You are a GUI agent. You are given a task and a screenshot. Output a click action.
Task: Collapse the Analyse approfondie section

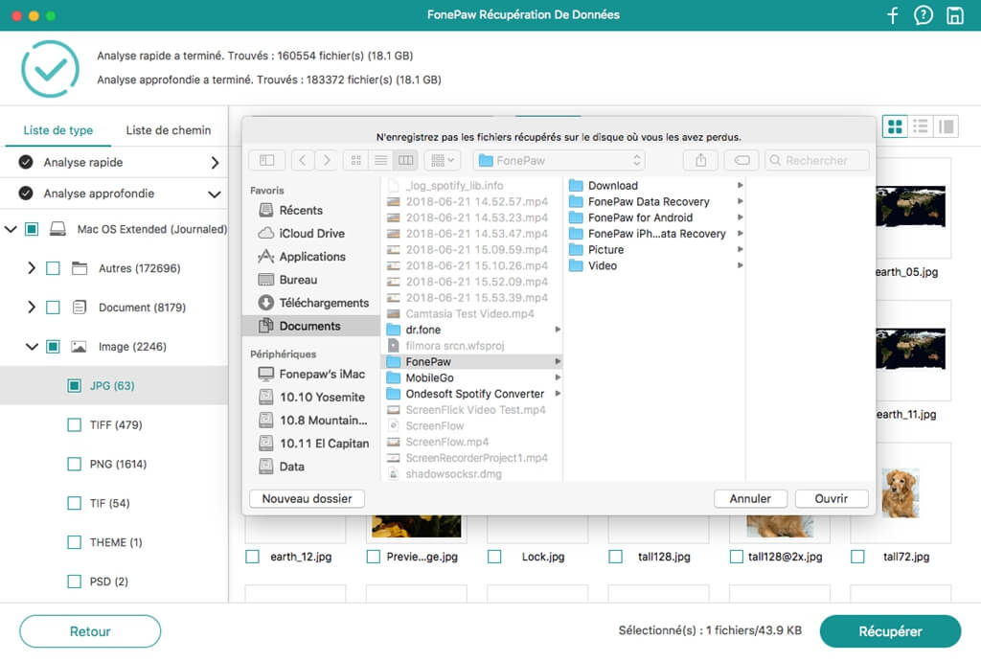pos(215,194)
